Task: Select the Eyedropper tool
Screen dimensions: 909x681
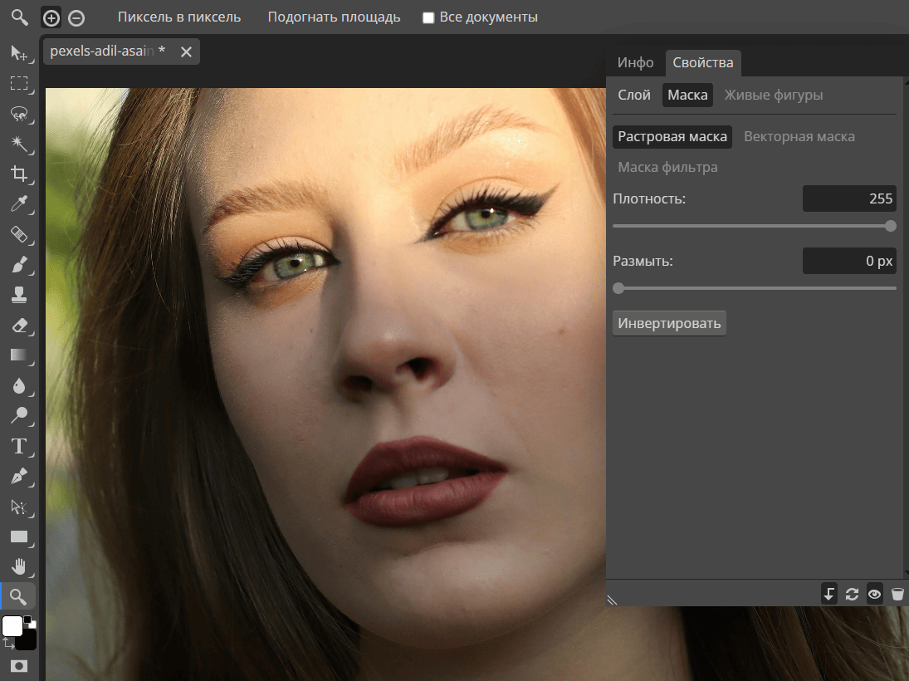Action: tap(19, 204)
